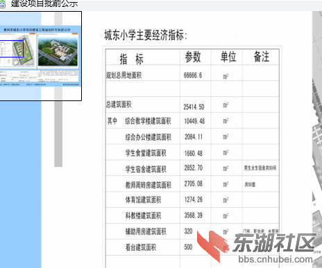Select the 科教楼建筑面积 cell
322x268 pixels.
click(x=143, y=215)
